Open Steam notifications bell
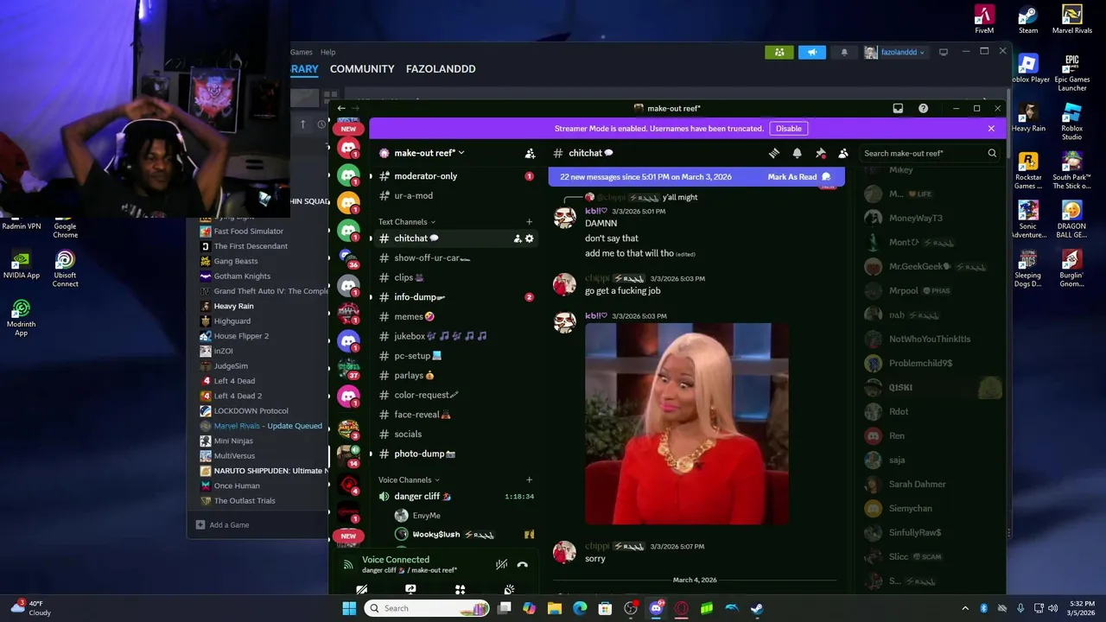The width and height of the screenshot is (1106, 622). point(844,53)
